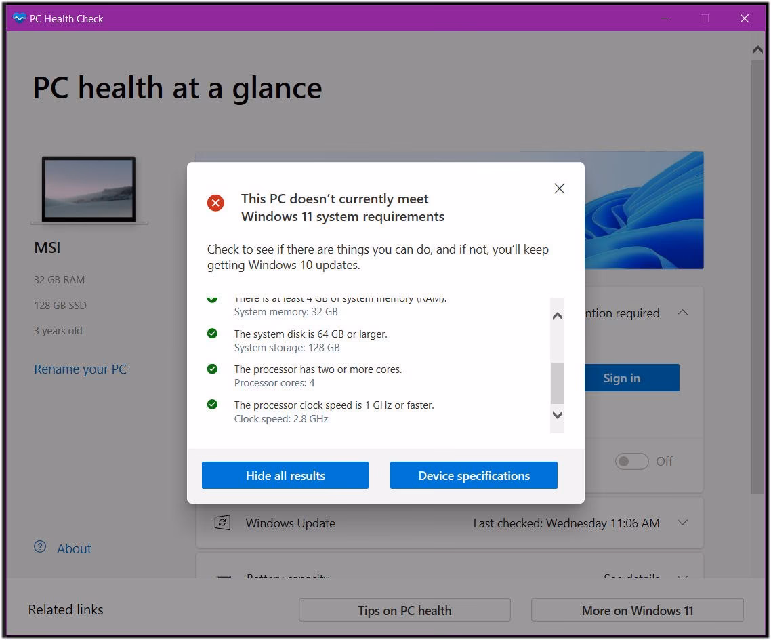Click the laptop device thumbnail image
771x640 pixels.
tap(89, 188)
